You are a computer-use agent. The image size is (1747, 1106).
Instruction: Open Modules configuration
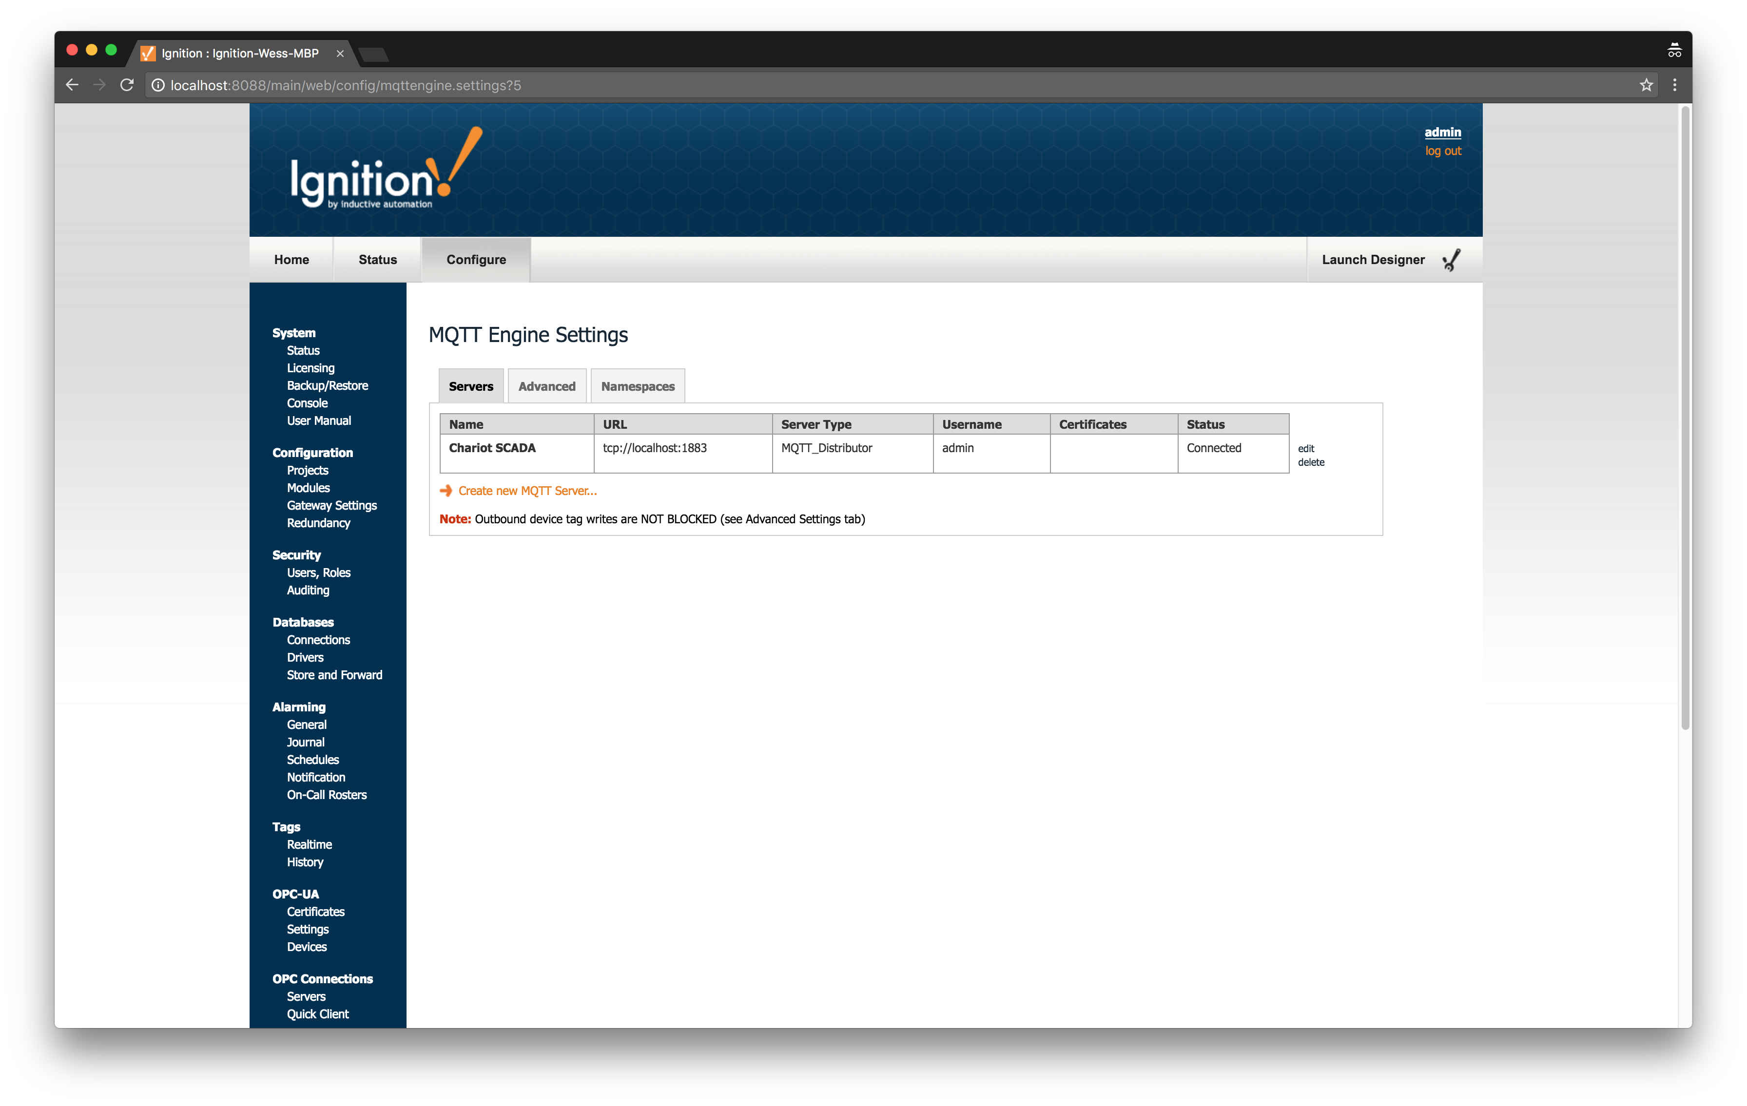coord(308,487)
